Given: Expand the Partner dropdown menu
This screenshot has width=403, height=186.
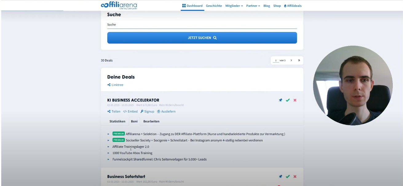Looking at the screenshot, I should point(253,6).
